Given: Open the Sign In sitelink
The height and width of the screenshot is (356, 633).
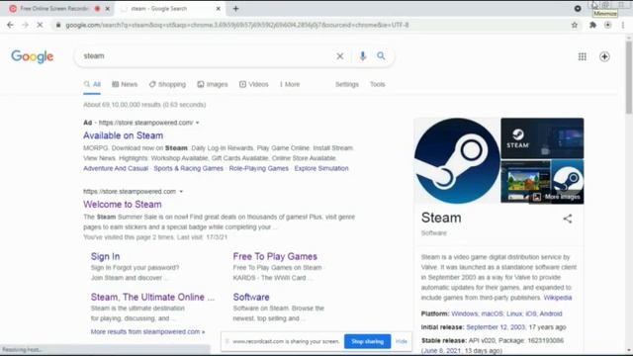Looking at the screenshot, I should 105,257.
